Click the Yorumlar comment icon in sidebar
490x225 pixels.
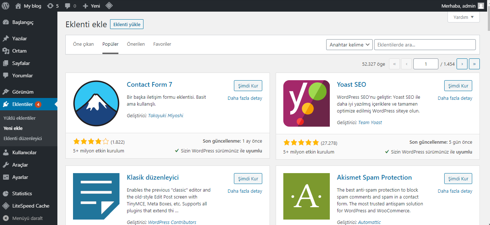[6, 75]
